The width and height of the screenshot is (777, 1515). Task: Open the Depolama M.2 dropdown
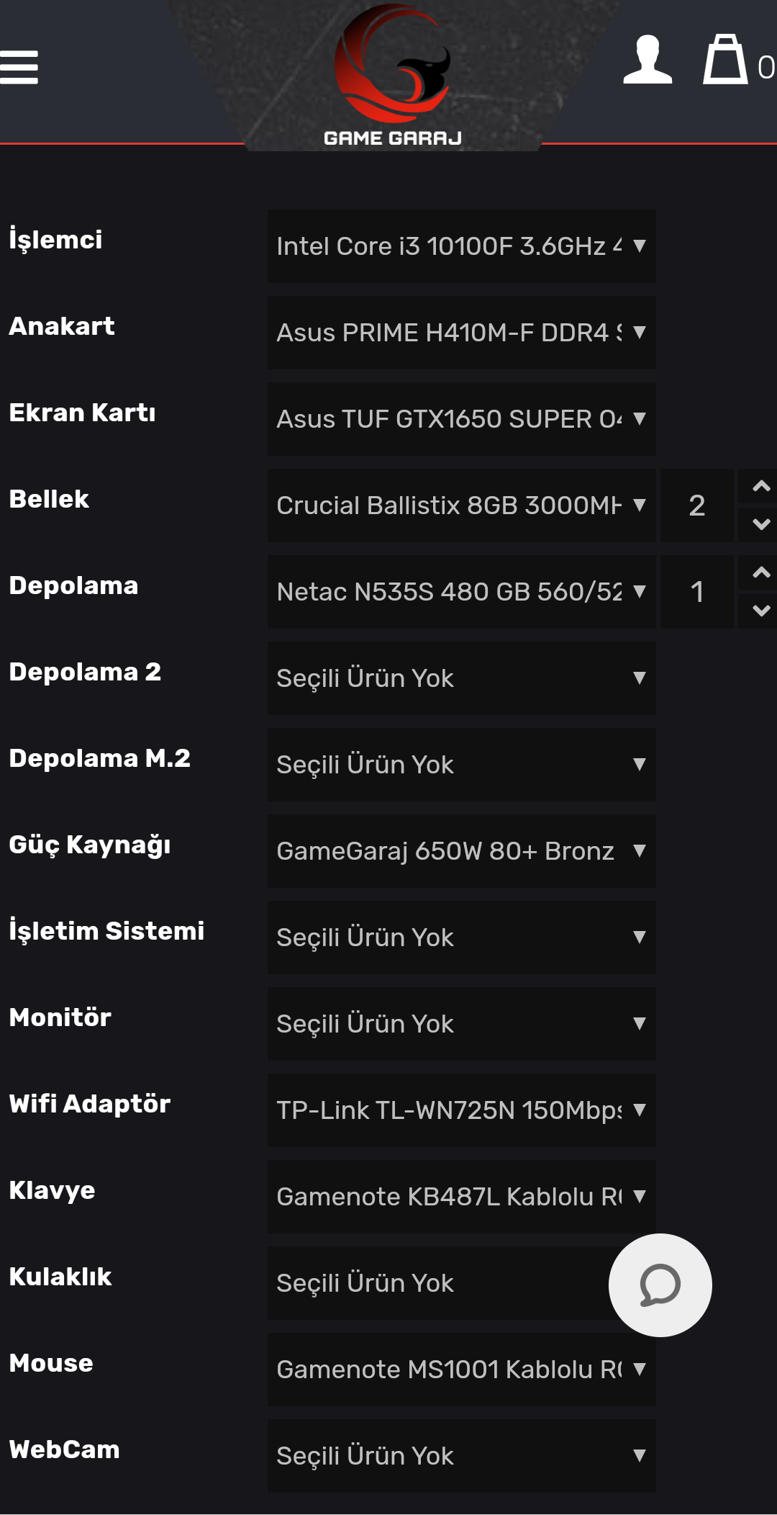pyautogui.click(x=460, y=765)
